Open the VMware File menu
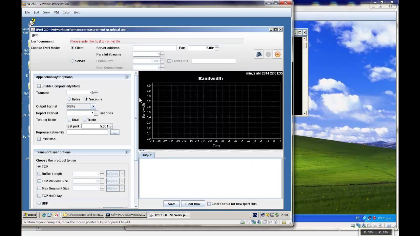 tap(27, 12)
